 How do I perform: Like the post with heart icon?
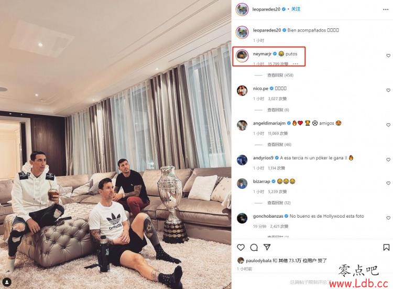241,248
